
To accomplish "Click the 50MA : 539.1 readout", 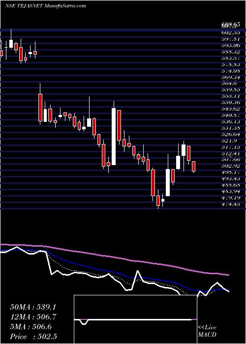I will [x=32, y=307].
